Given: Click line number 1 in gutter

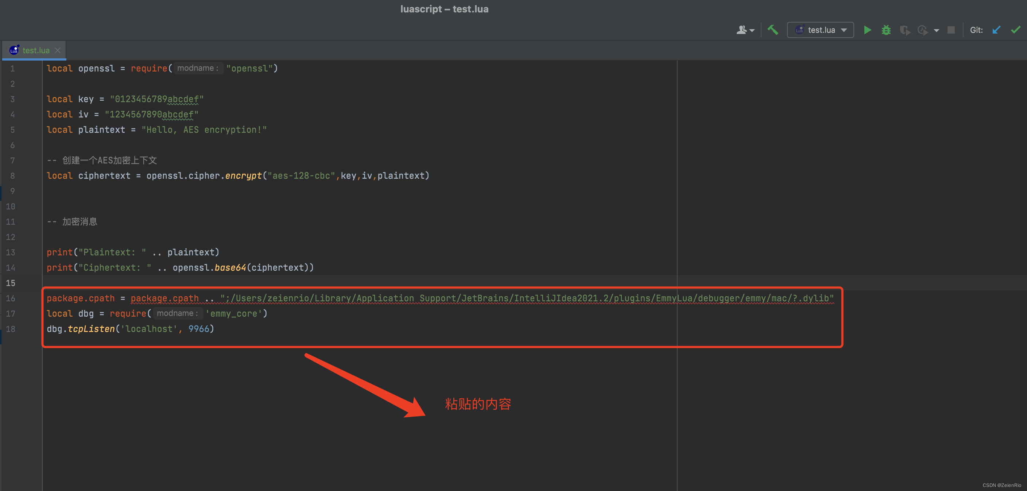Looking at the screenshot, I should pos(12,69).
